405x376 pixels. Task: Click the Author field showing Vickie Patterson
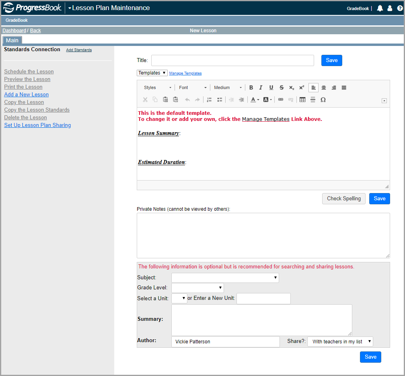pyautogui.click(x=226, y=342)
